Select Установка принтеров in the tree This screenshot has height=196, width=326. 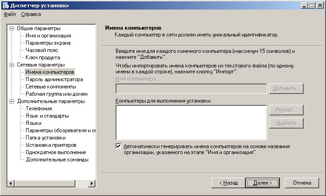(51, 145)
